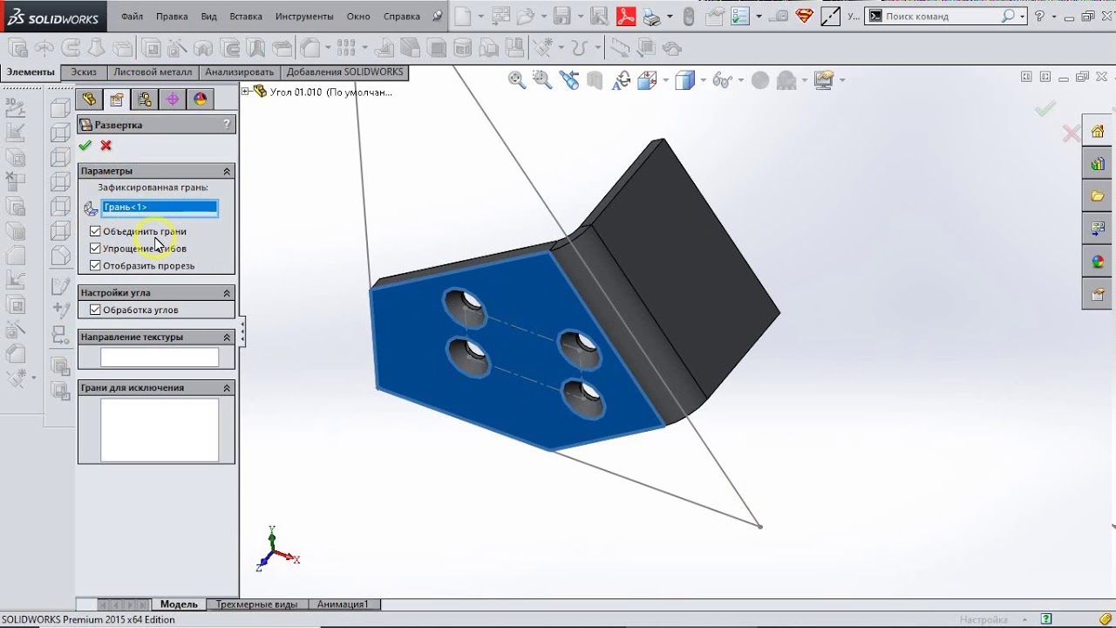Switch to the Эскиз tab

(x=84, y=72)
